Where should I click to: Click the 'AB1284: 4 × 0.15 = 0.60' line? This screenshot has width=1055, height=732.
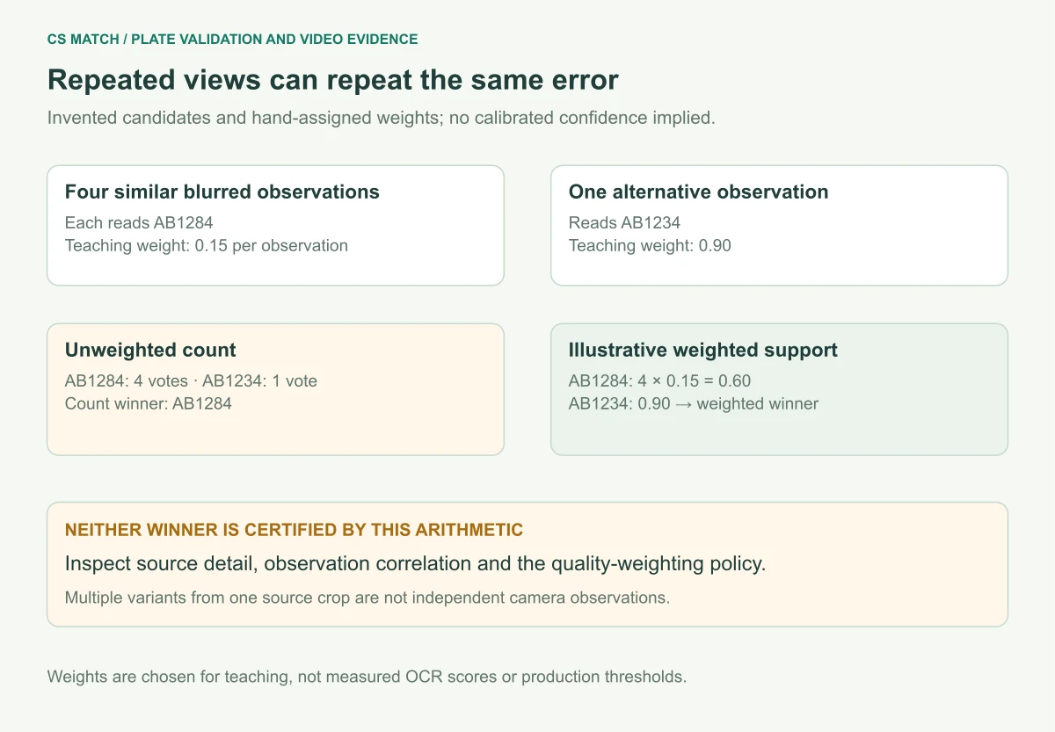(x=659, y=380)
